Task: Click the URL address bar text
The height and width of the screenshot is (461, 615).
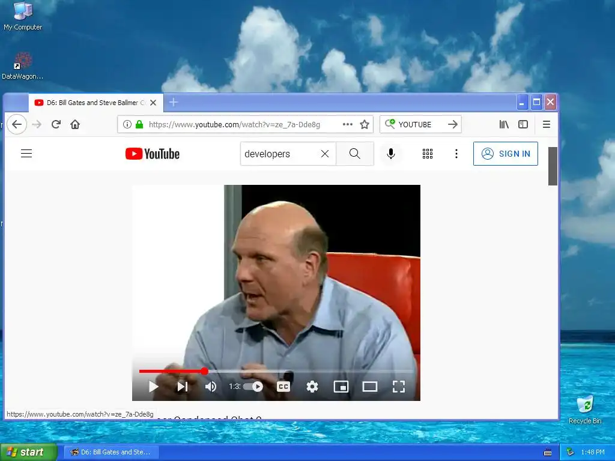Action: [x=235, y=125]
